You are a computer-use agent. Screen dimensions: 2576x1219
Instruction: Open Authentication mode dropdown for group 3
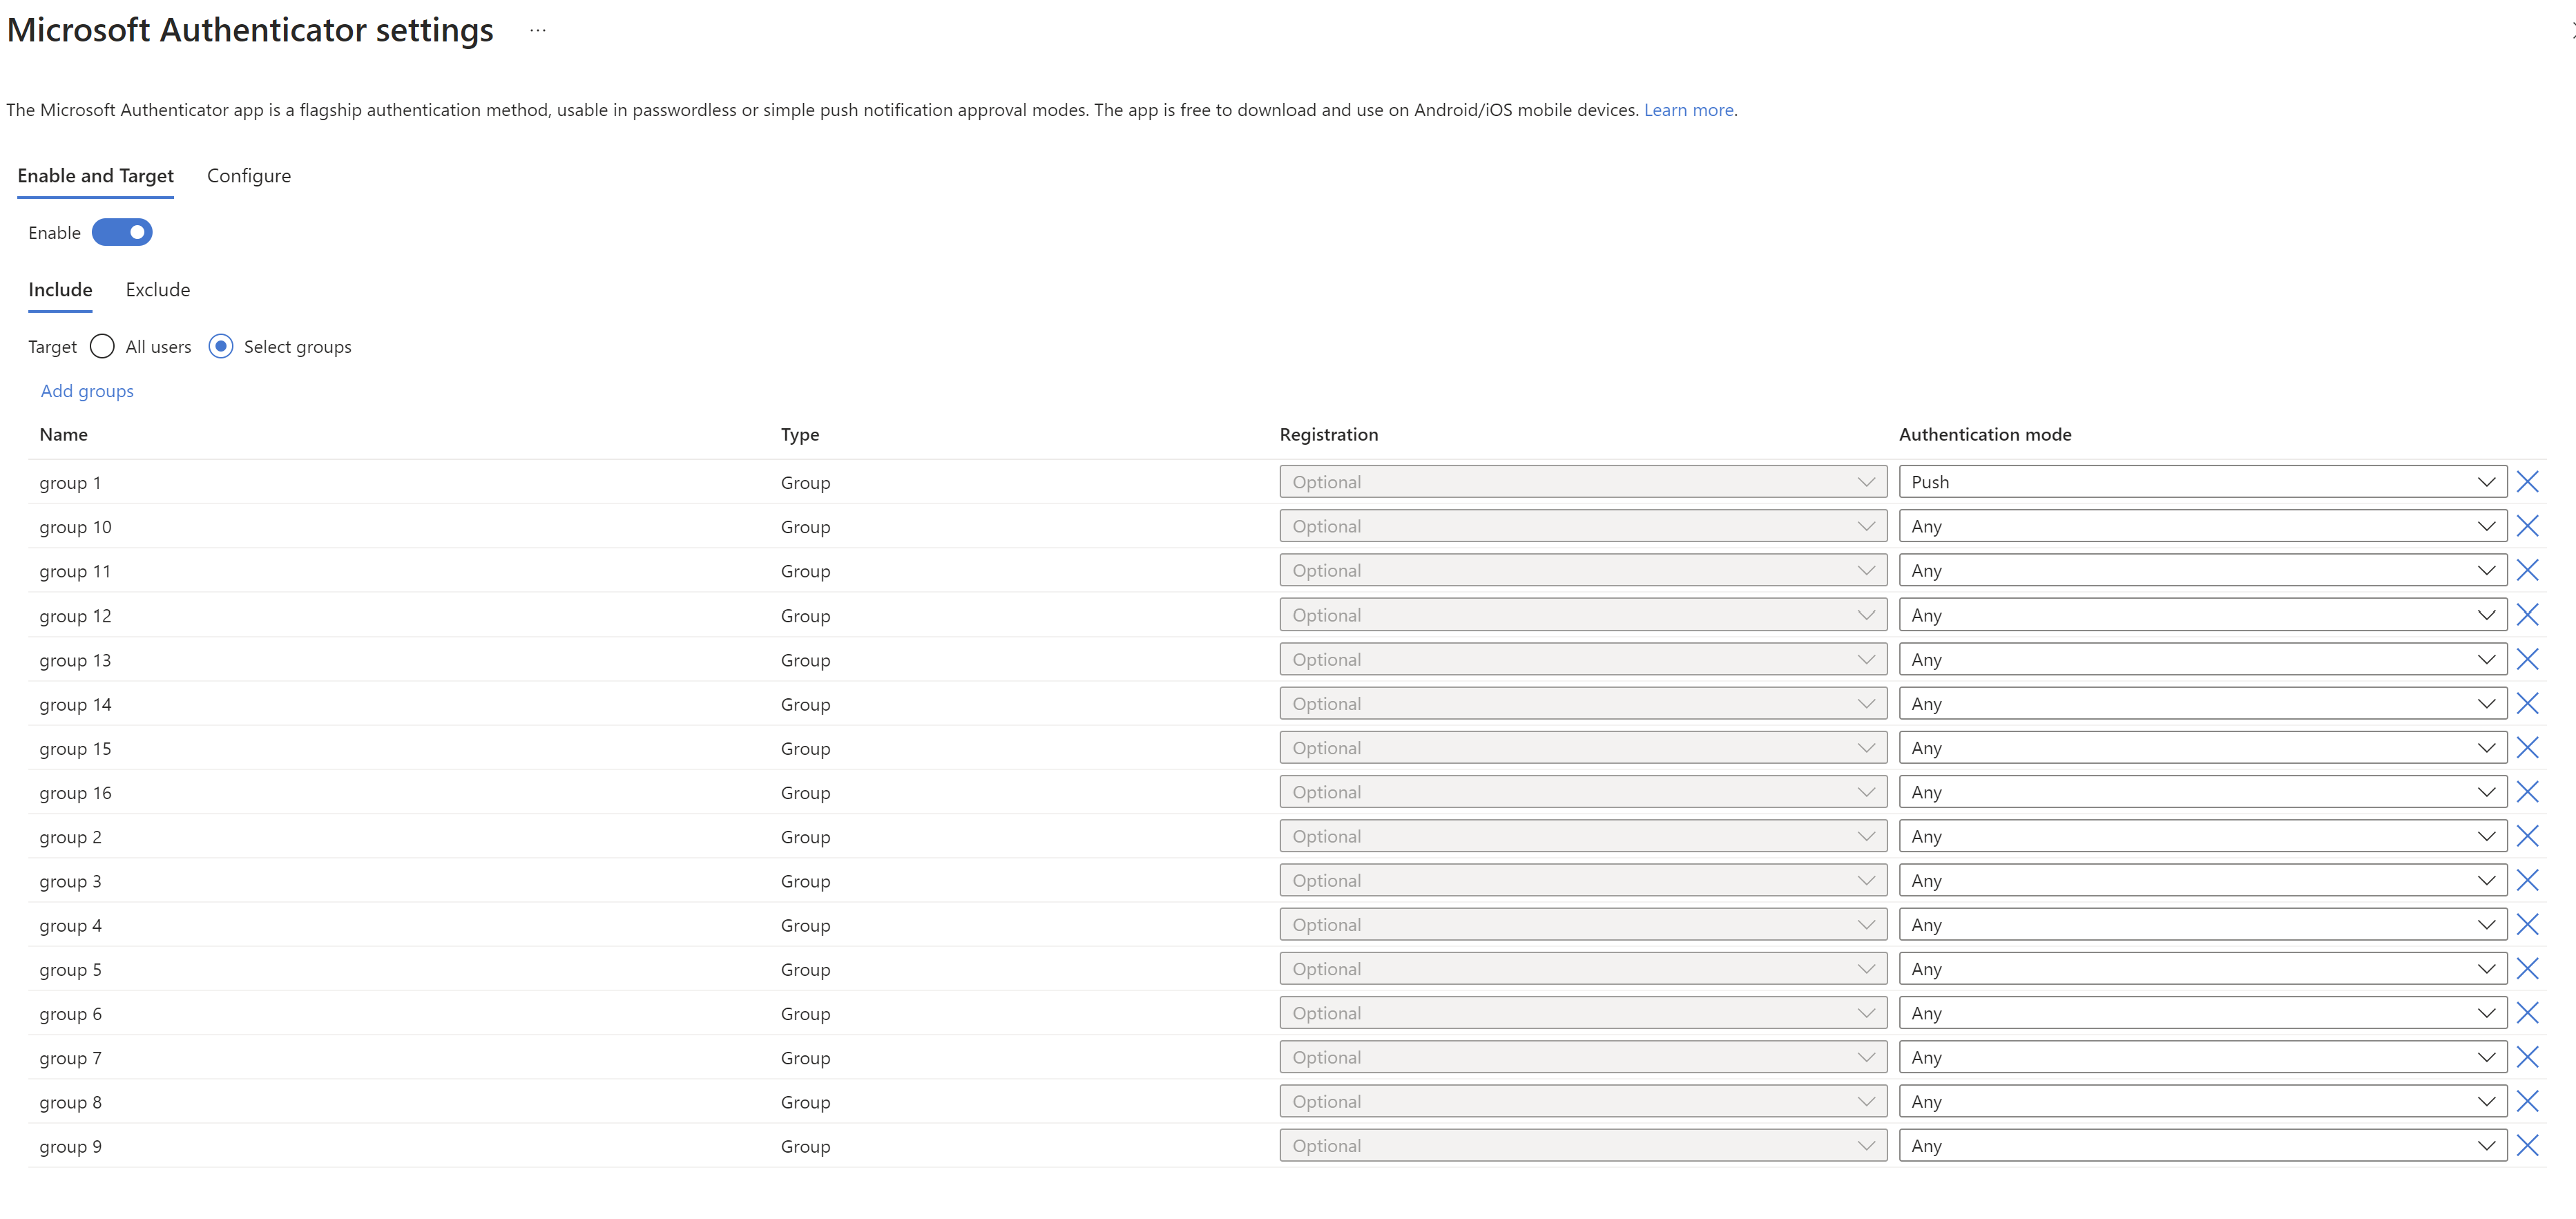2202,880
